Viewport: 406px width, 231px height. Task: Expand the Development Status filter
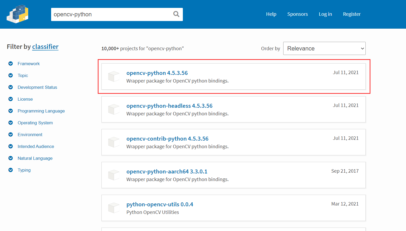(x=37, y=87)
